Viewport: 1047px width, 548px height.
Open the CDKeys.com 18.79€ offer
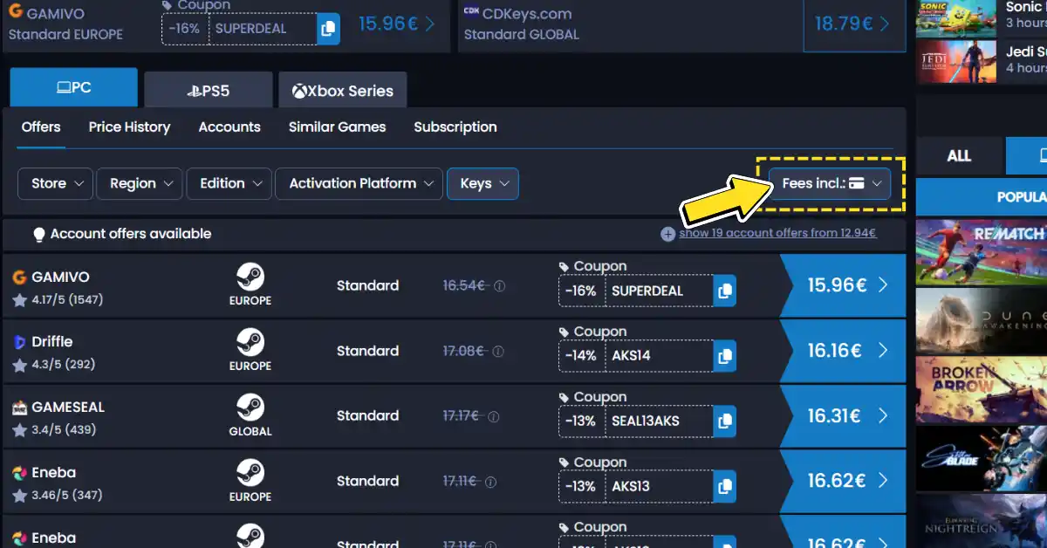pos(852,24)
